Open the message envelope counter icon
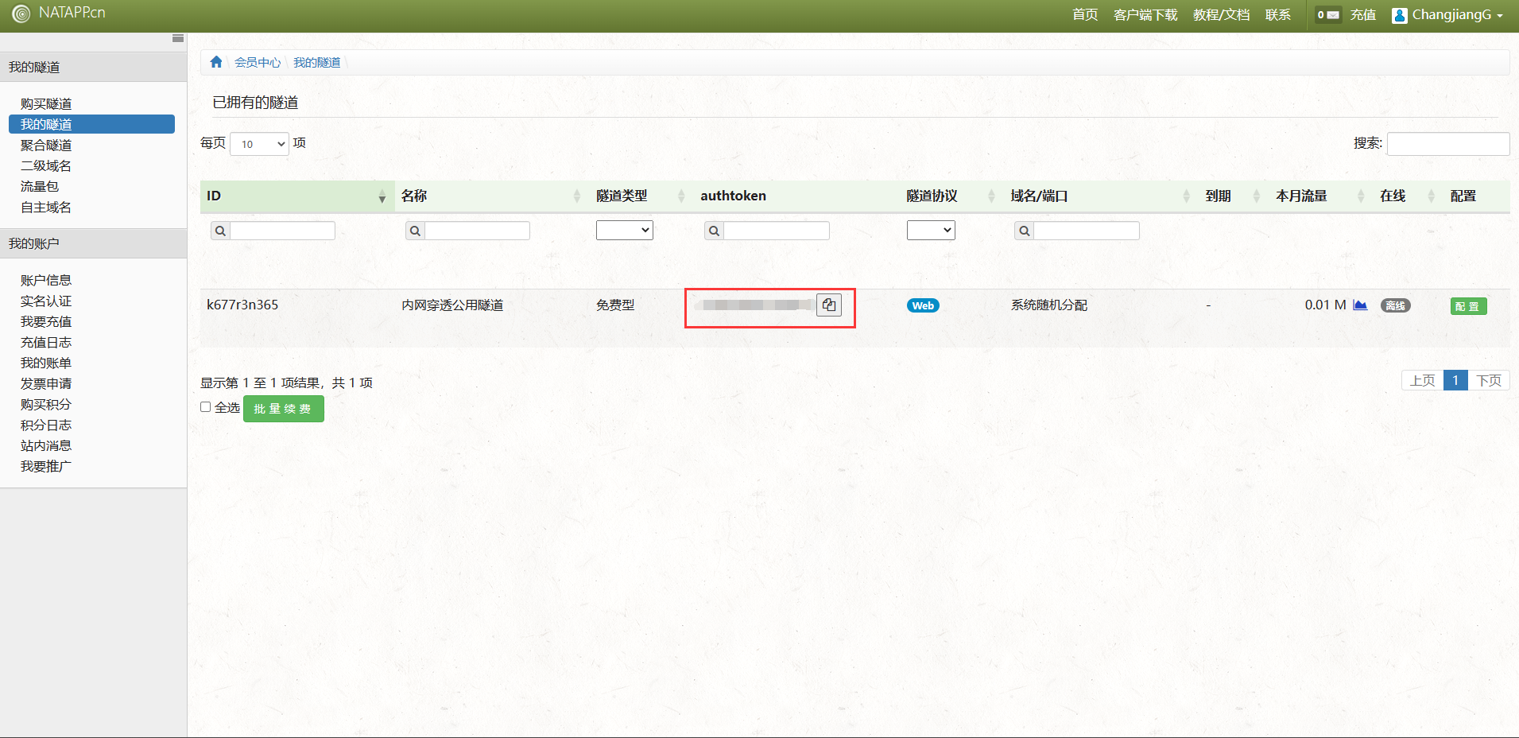The width and height of the screenshot is (1519, 738). tap(1327, 15)
